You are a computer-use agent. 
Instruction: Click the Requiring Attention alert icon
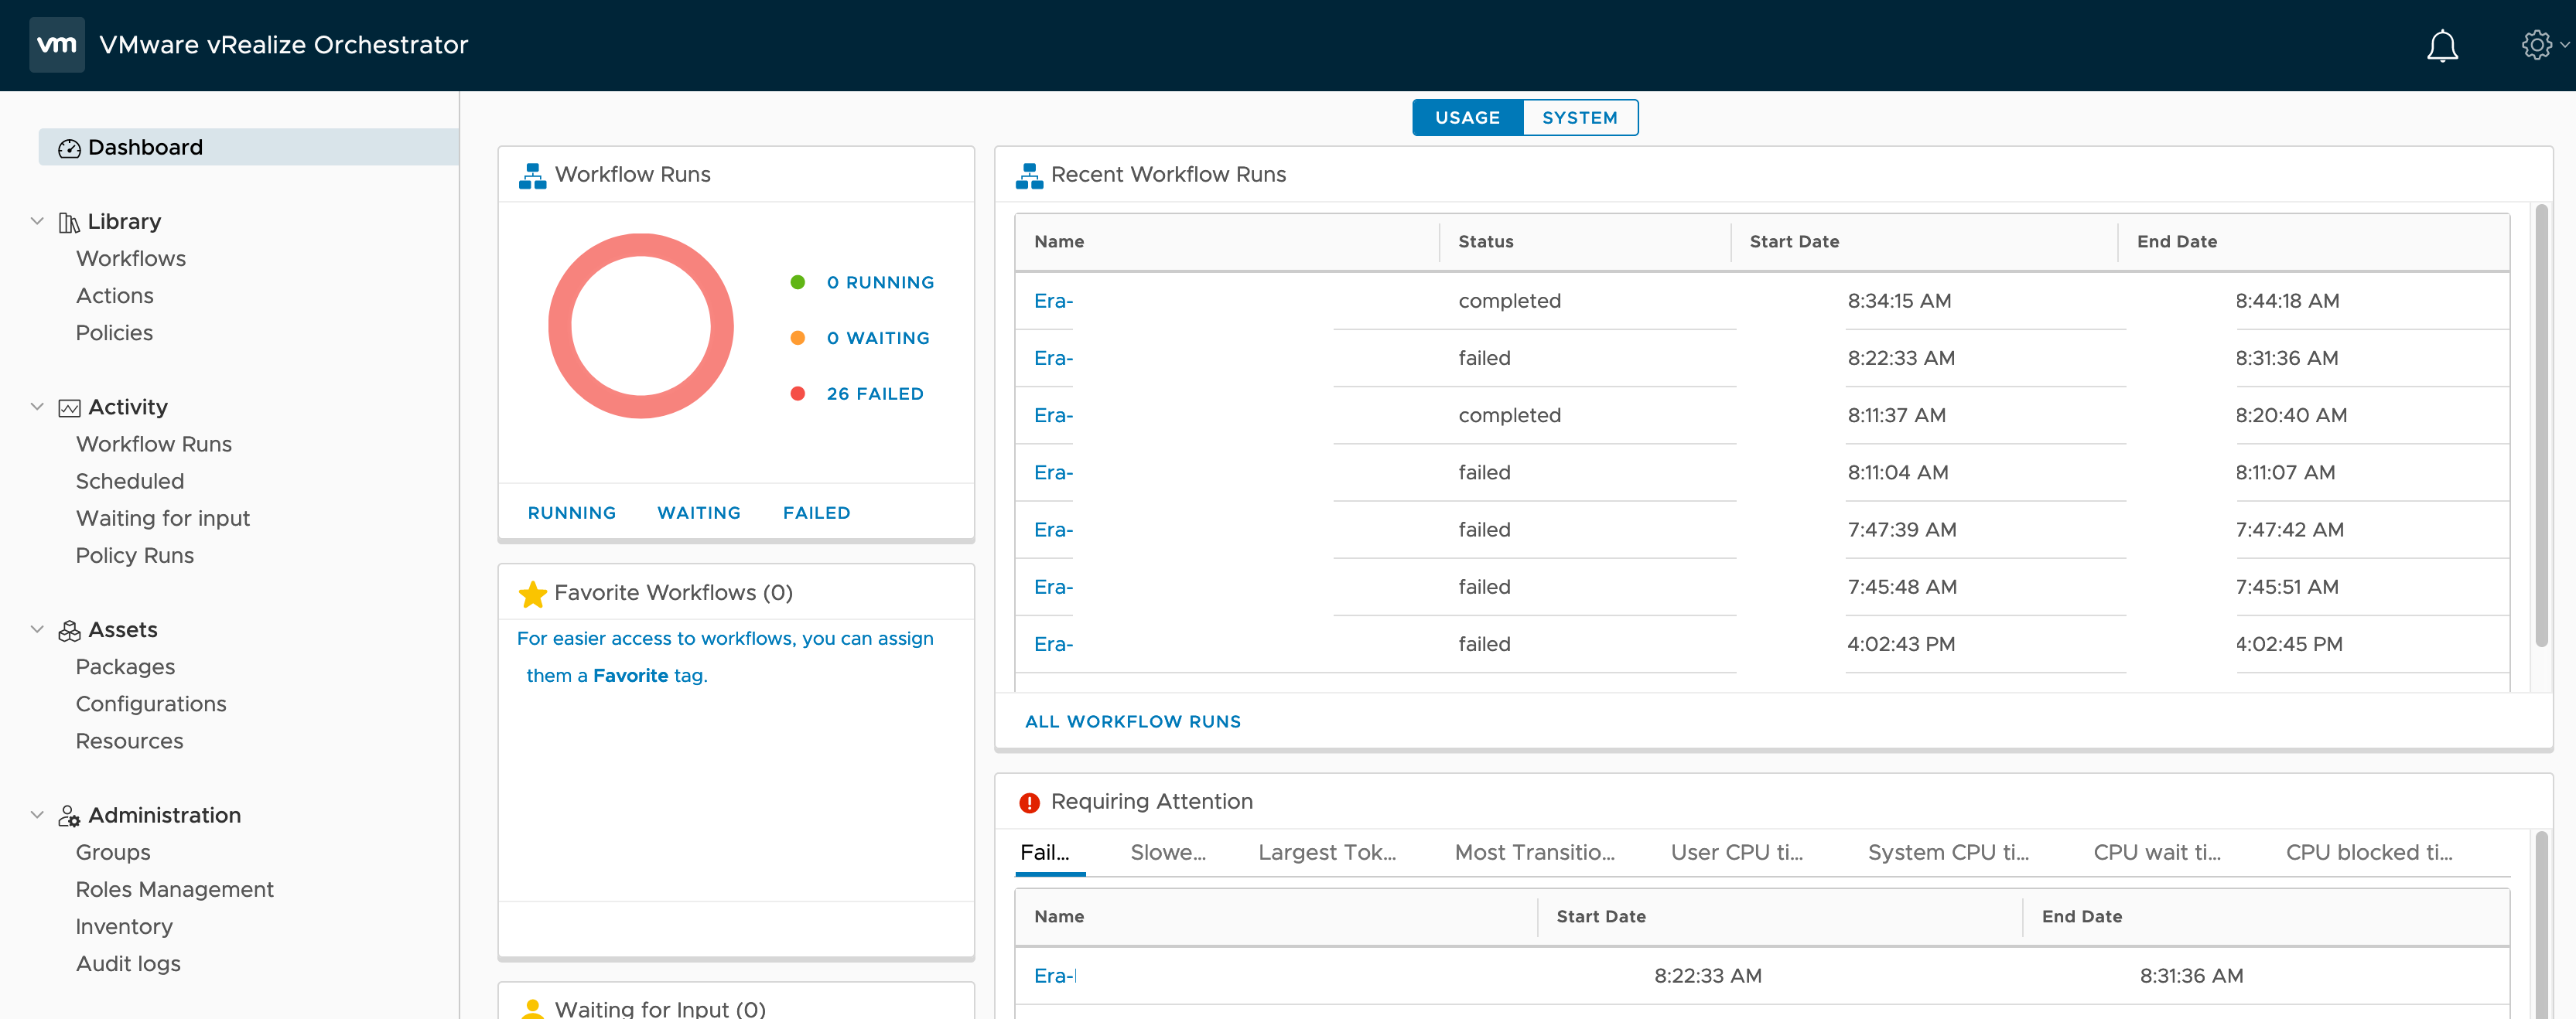point(1029,803)
